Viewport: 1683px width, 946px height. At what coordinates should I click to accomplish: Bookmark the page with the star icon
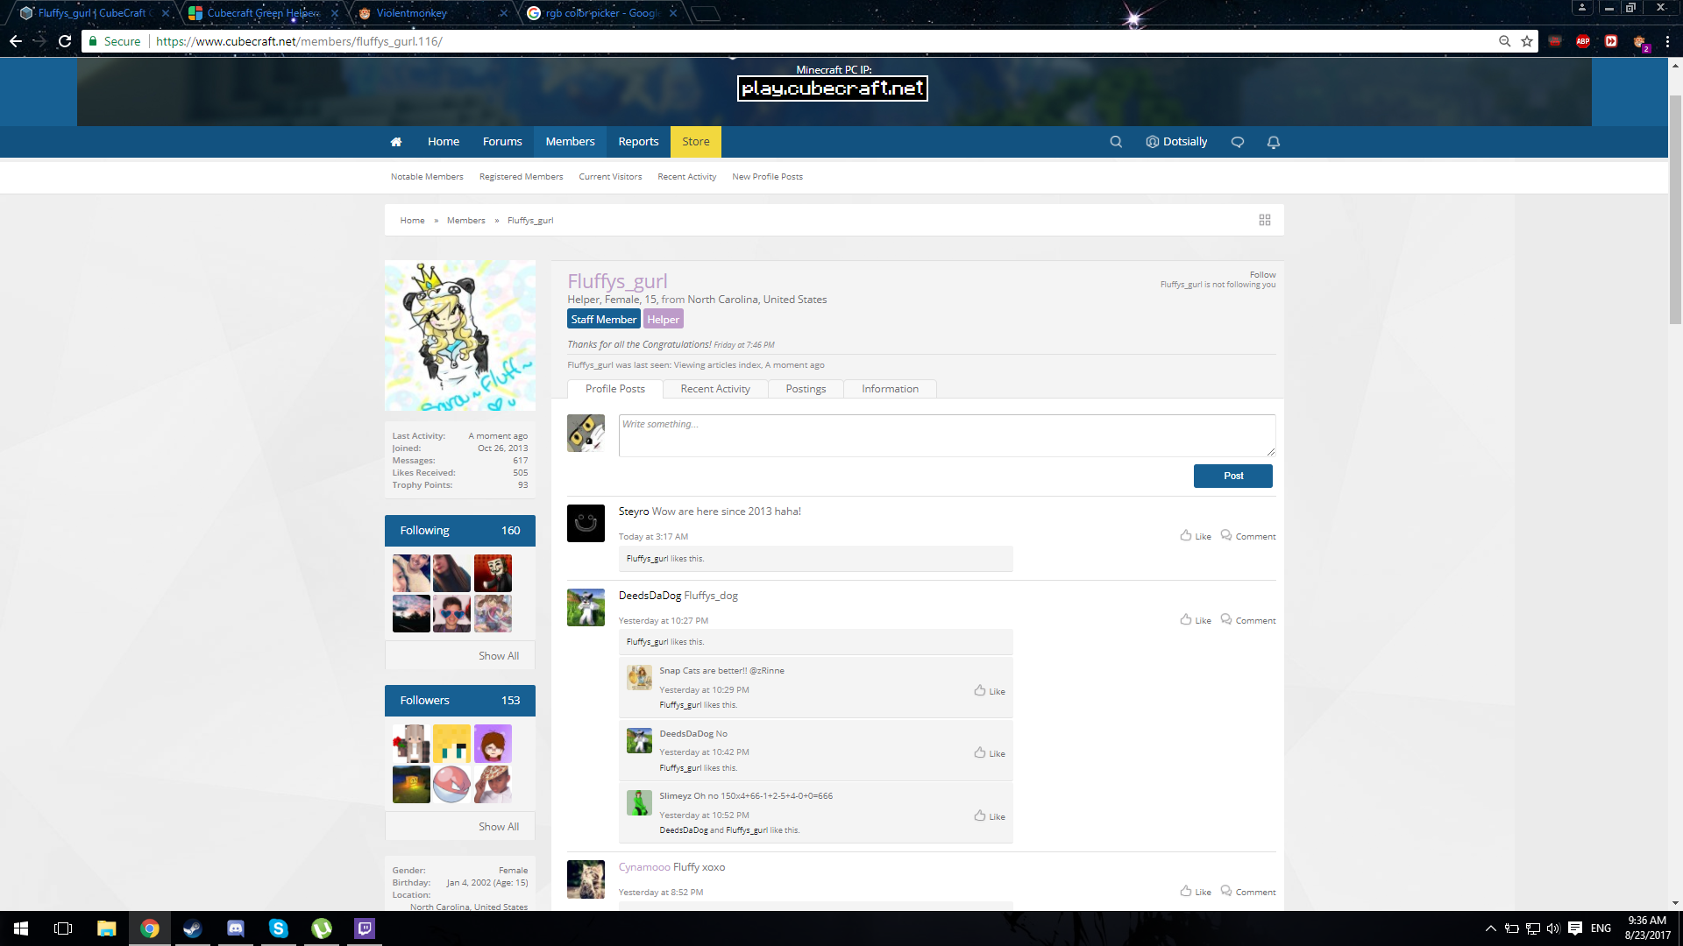pos(1527,41)
